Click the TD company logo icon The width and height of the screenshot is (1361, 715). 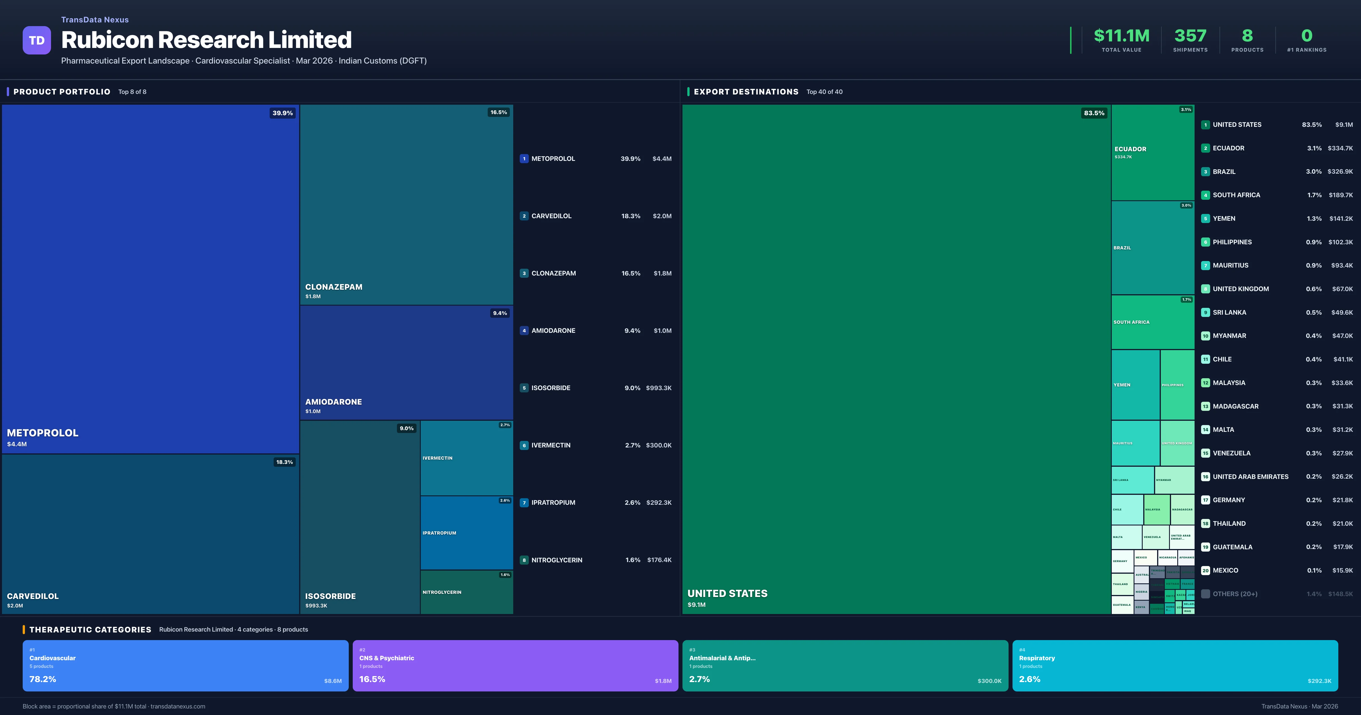[x=37, y=40]
